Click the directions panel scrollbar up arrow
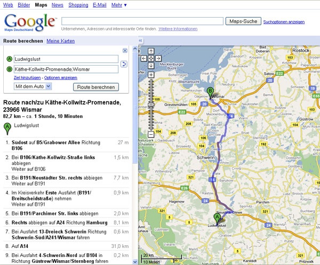The width and height of the screenshot is (320, 265). point(135,49)
